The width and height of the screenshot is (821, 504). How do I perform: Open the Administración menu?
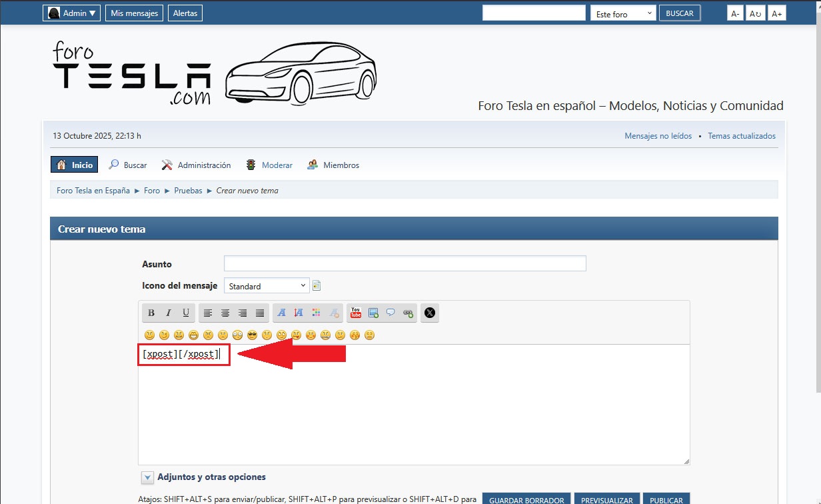tap(197, 165)
